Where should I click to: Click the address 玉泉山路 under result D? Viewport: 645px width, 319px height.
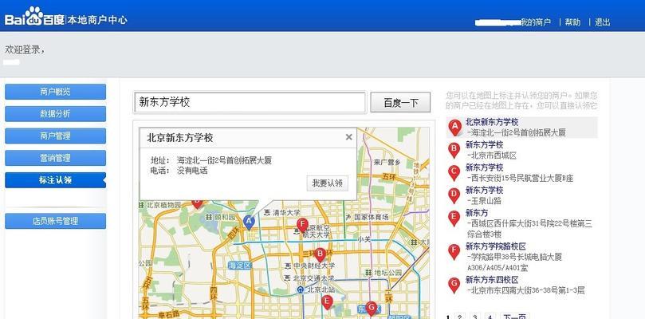click(485, 201)
